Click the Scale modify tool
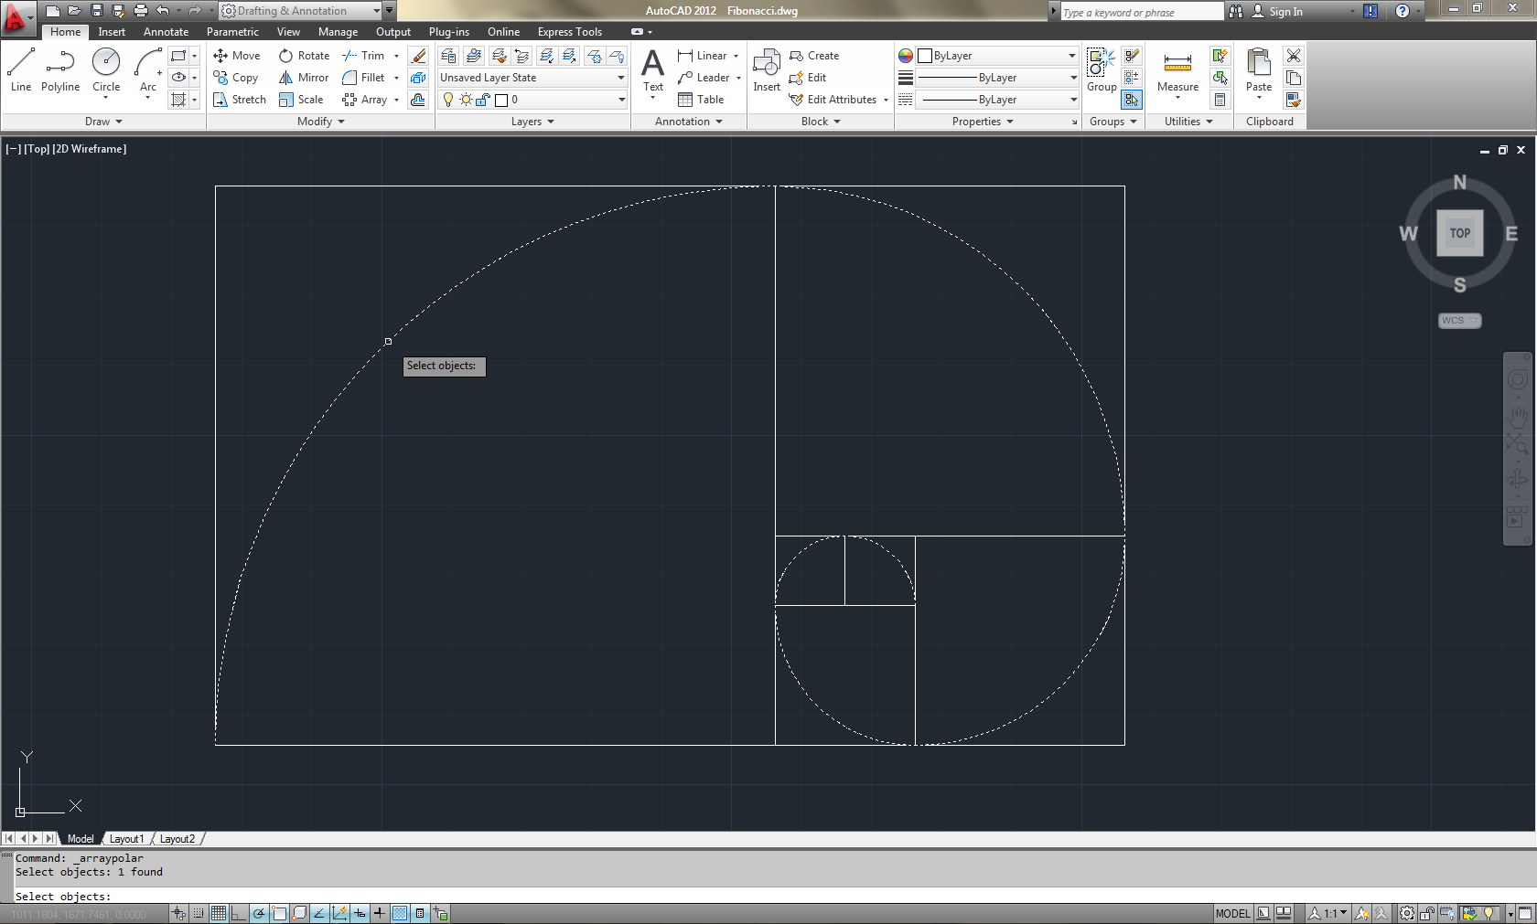 [x=302, y=99]
